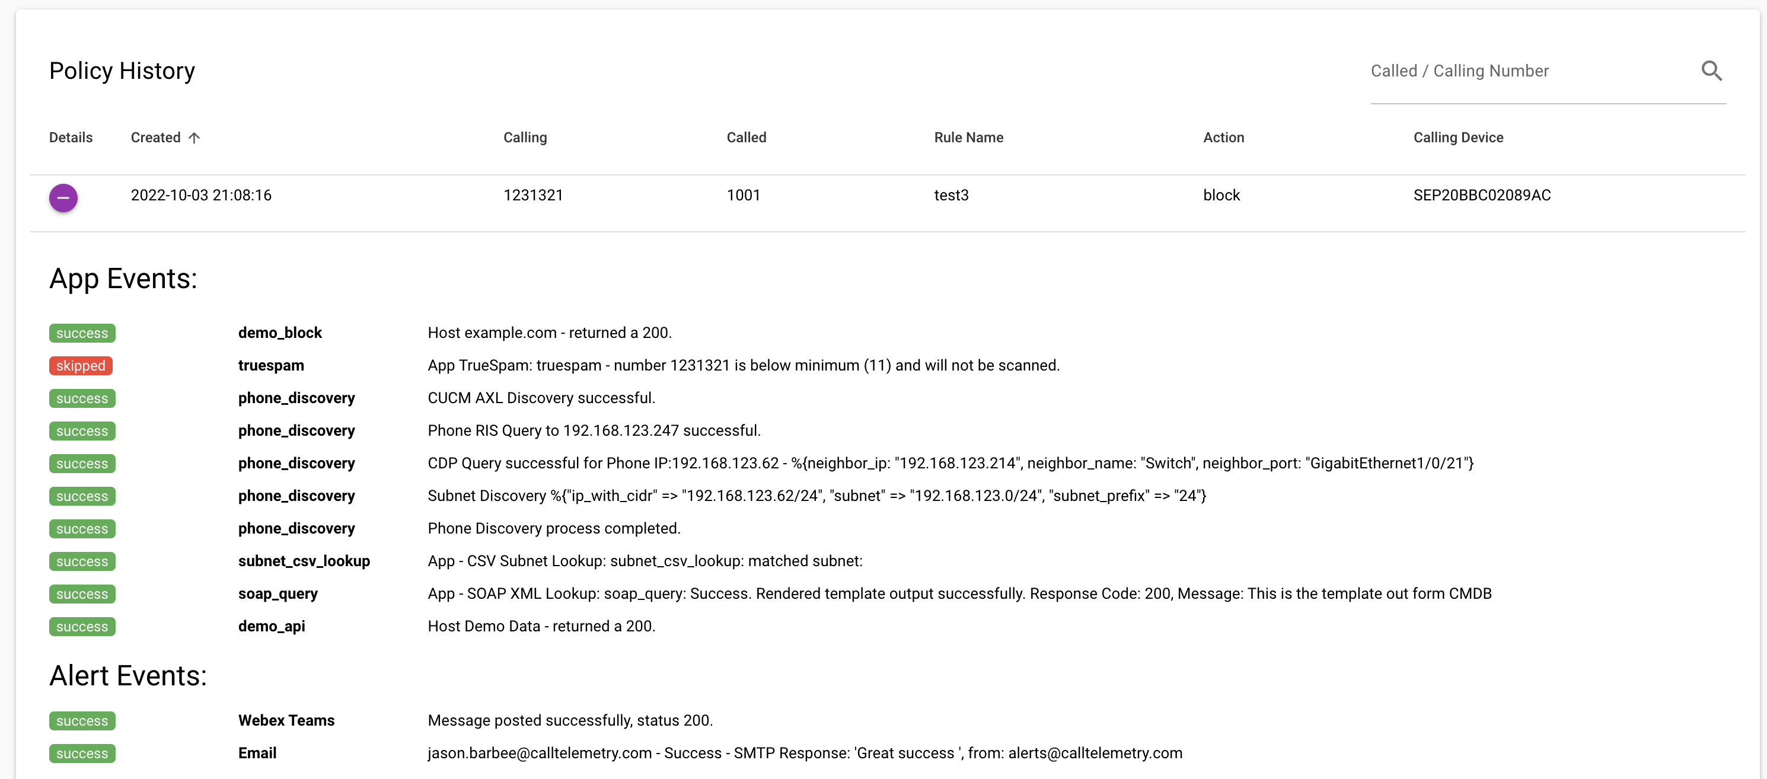Select the calling number 1231321
This screenshot has width=1767, height=779.
pyautogui.click(x=534, y=194)
